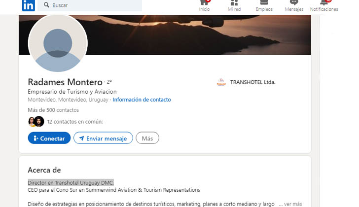Image resolution: width=359 pixels, height=207 pixels.
Task: Click the Radames Montero name heading
Action: (65, 82)
